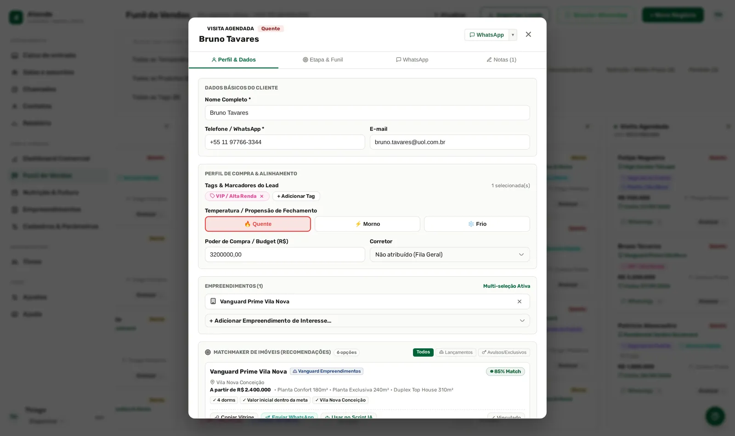Open the WhatsApp button dropdown arrow
This screenshot has width=735, height=436.
pos(513,35)
